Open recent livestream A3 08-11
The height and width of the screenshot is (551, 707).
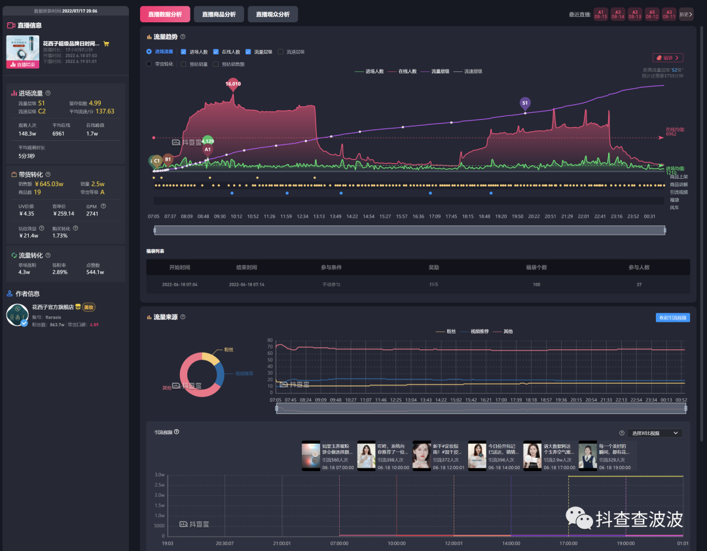pyautogui.click(x=669, y=14)
